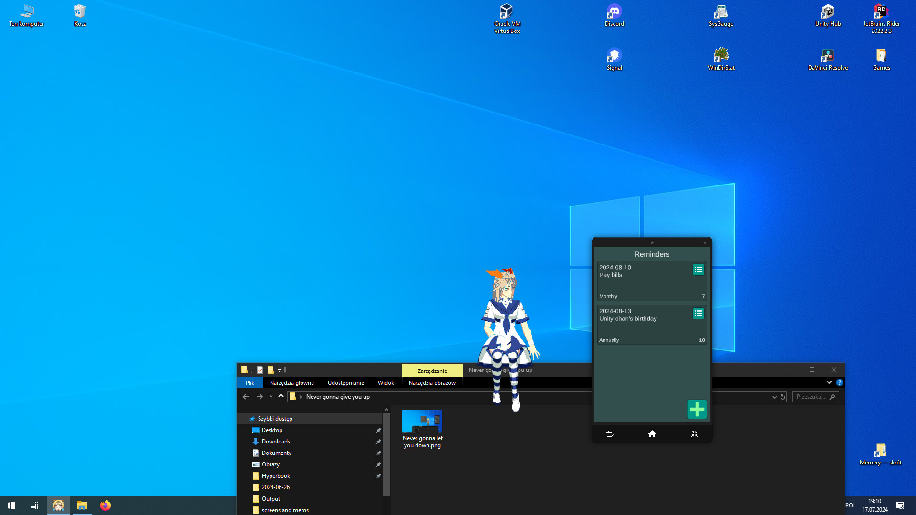The height and width of the screenshot is (515, 916).
Task: Switch to the Widok tab
Action: 385,383
